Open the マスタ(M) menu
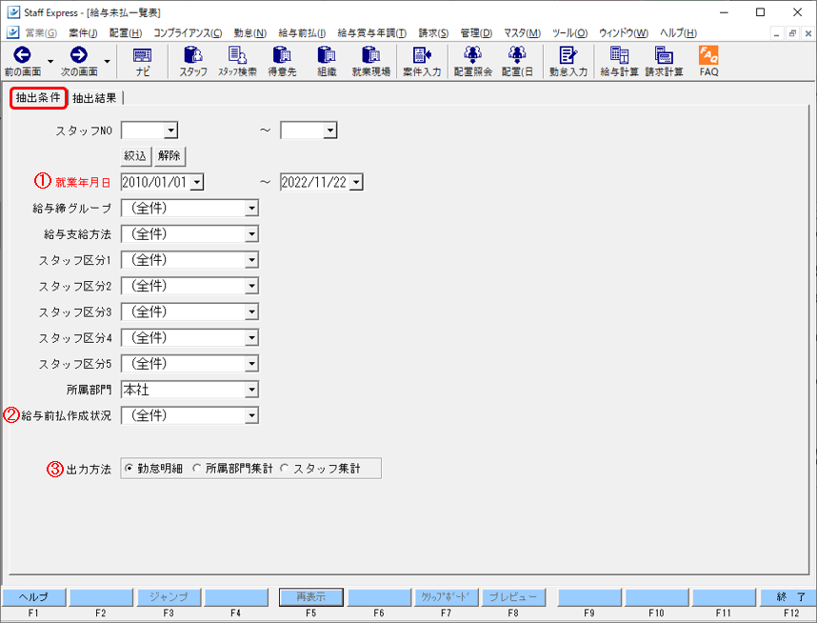This screenshot has height=623, width=817. (x=522, y=32)
